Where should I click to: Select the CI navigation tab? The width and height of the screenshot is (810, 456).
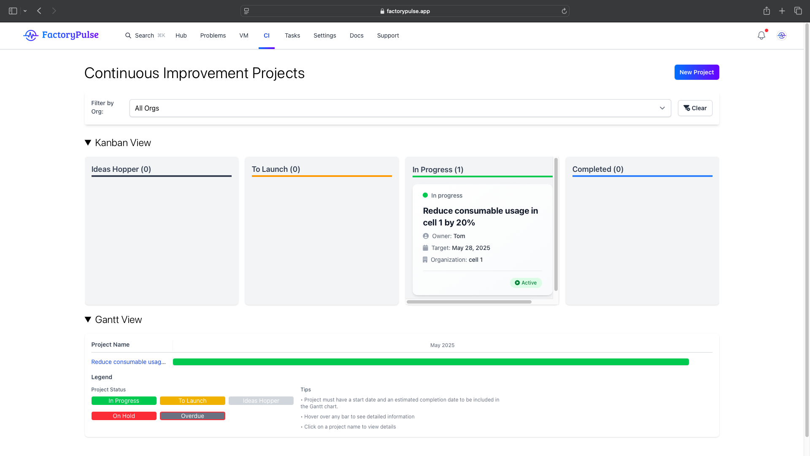[267, 35]
